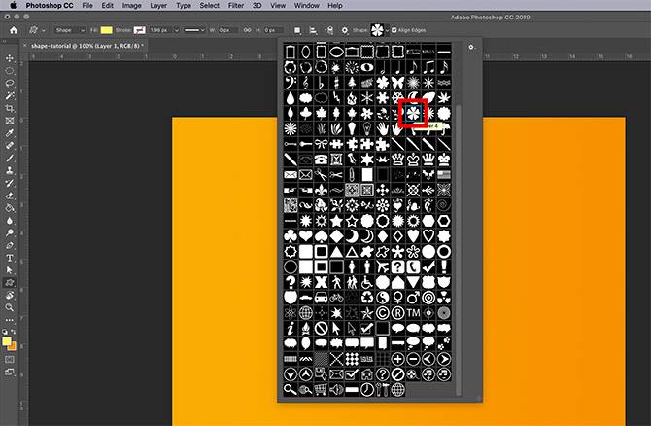
Task: Open the Shape tool mode dropdown
Action: point(70,30)
